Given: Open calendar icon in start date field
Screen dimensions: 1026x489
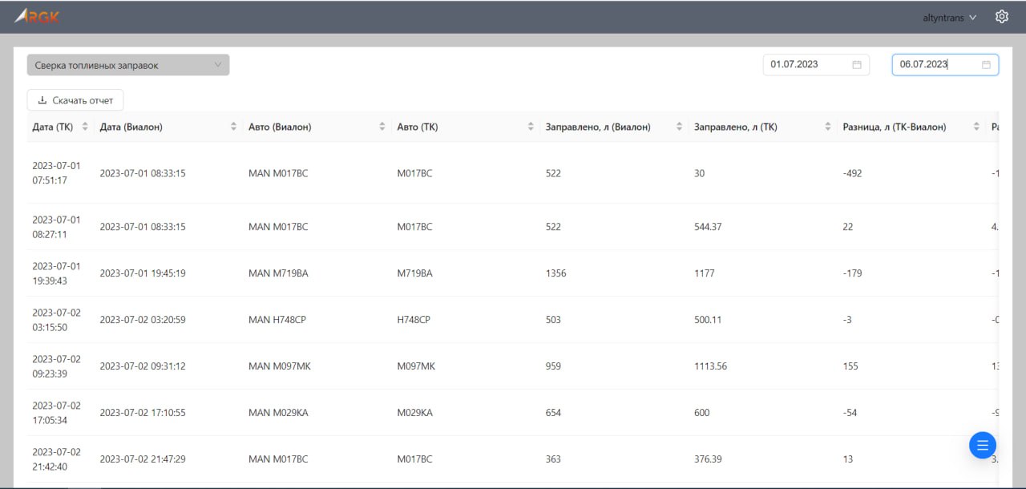Looking at the screenshot, I should pyautogui.click(x=857, y=64).
